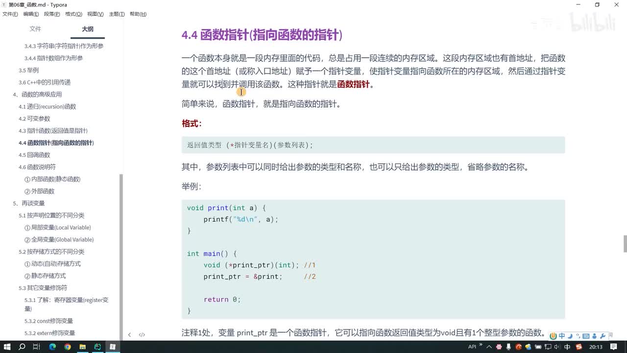Screen dimensions: 627x353
Task: Select outline entry ② 外部函数
Action: 39,191
